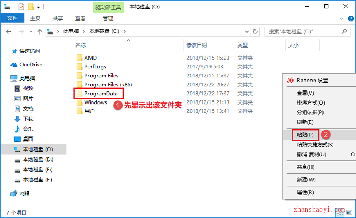Click the 7 个项目 status bar text
This screenshot has width=356, height=218.
click(x=16, y=213)
